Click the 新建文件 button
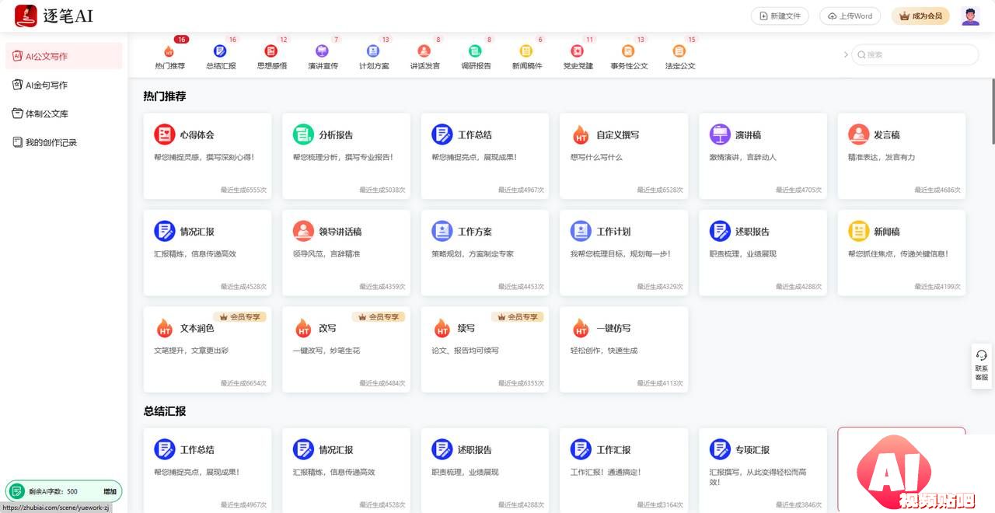Screen dimensions: 995x513 pyautogui.click(x=780, y=16)
